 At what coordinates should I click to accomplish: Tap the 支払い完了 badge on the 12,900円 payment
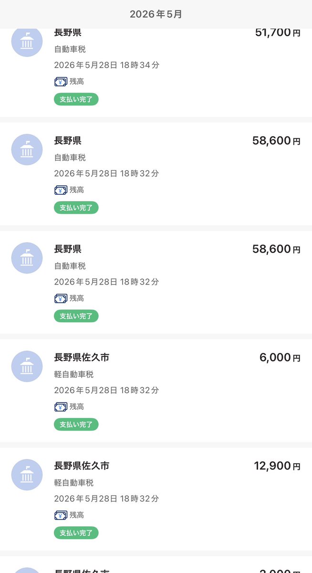(x=76, y=533)
